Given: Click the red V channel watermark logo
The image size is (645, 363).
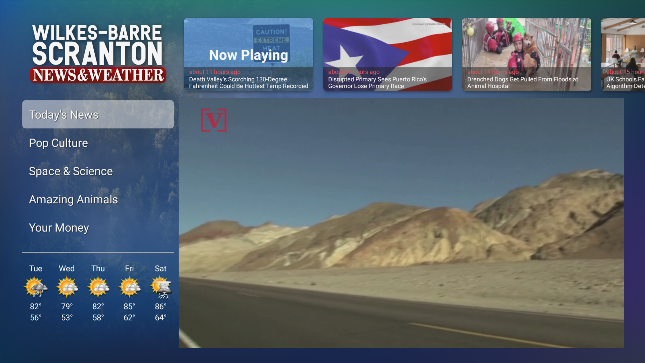Looking at the screenshot, I should point(215,120).
